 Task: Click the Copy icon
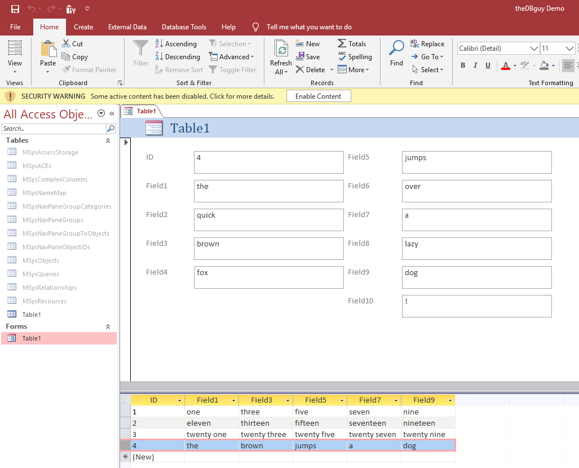tap(66, 56)
